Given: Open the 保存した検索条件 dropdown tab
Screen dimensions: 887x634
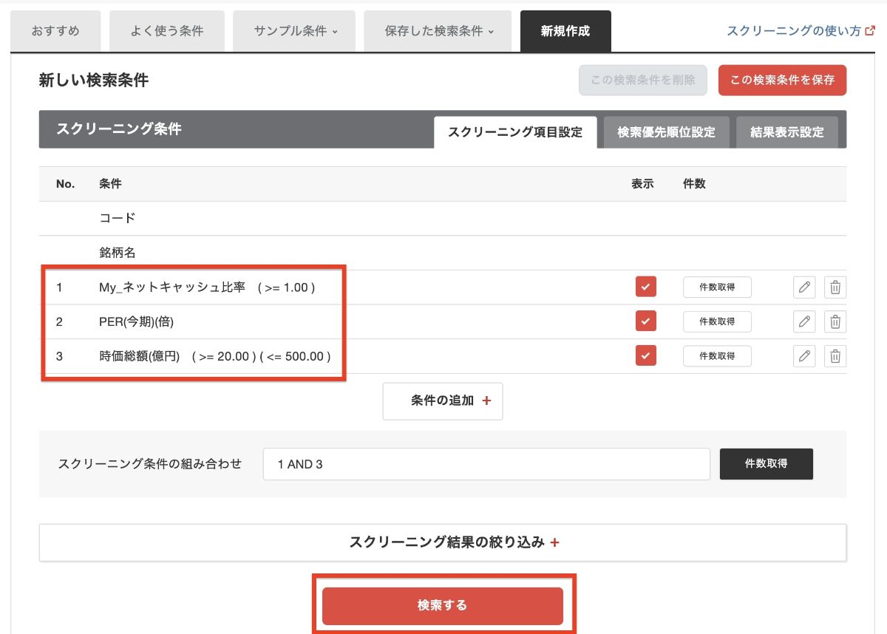Looking at the screenshot, I should click(439, 32).
